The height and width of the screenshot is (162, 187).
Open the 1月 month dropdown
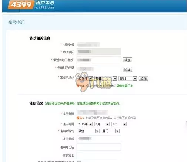point(102,124)
